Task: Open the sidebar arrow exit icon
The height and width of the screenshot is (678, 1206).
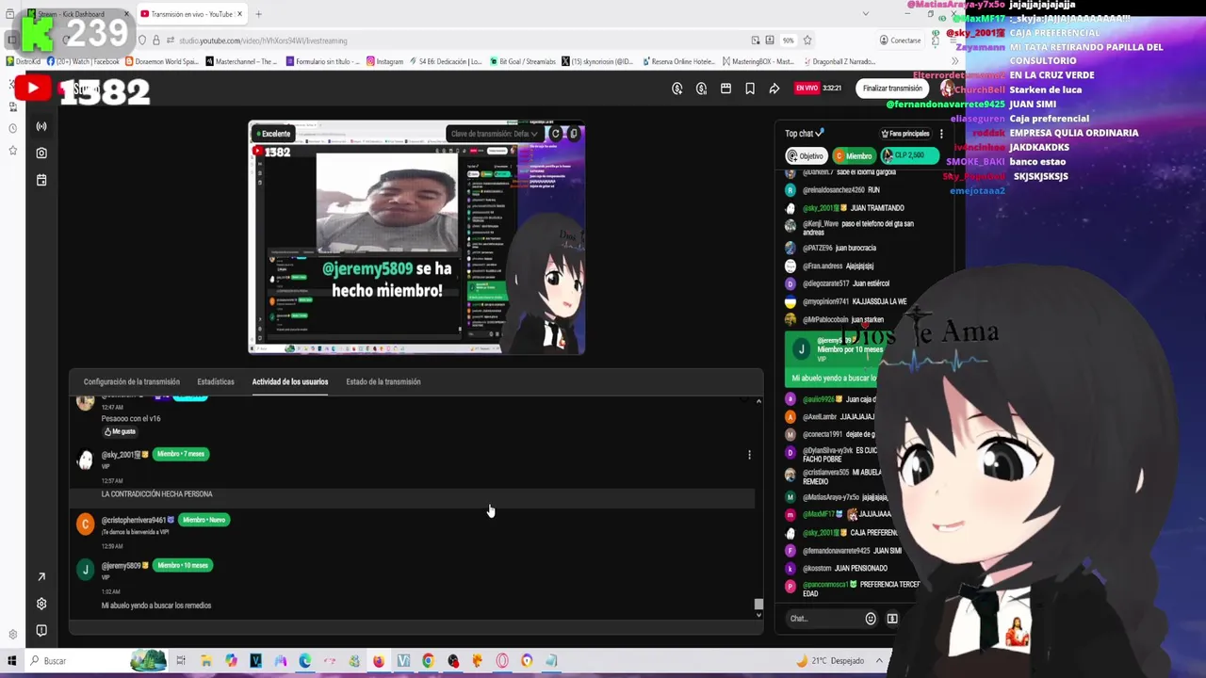Action: 41,577
